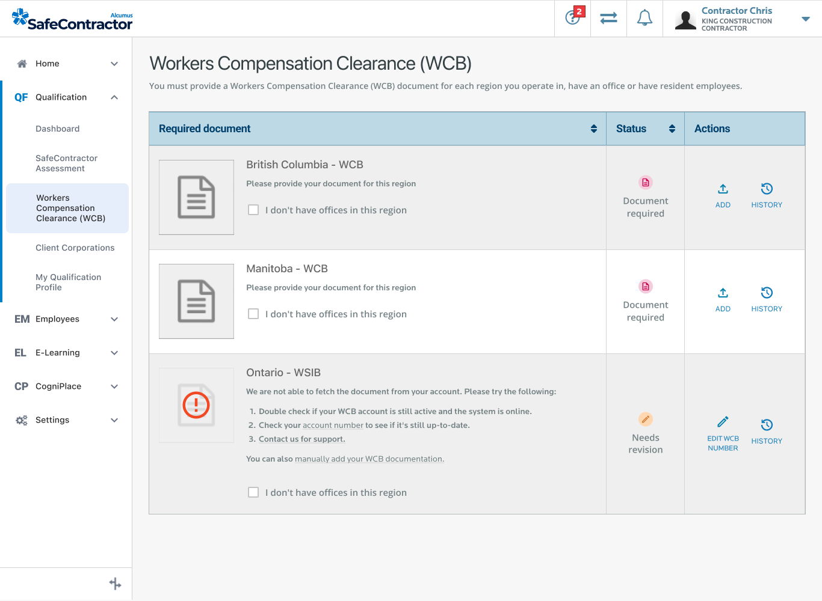
Task: Click the EM Employees sidebar icon
Action: point(22,319)
